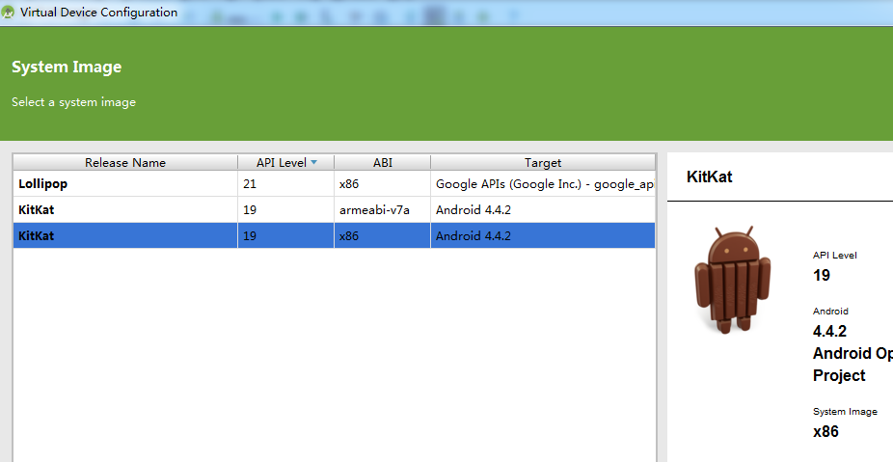The height and width of the screenshot is (462, 893).
Task: Click the KitKat heading in details panel
Action: click(710, 177)
